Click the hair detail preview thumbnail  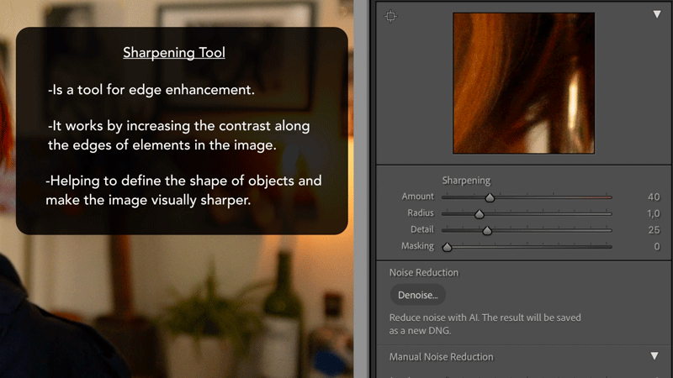coord(523,82)
